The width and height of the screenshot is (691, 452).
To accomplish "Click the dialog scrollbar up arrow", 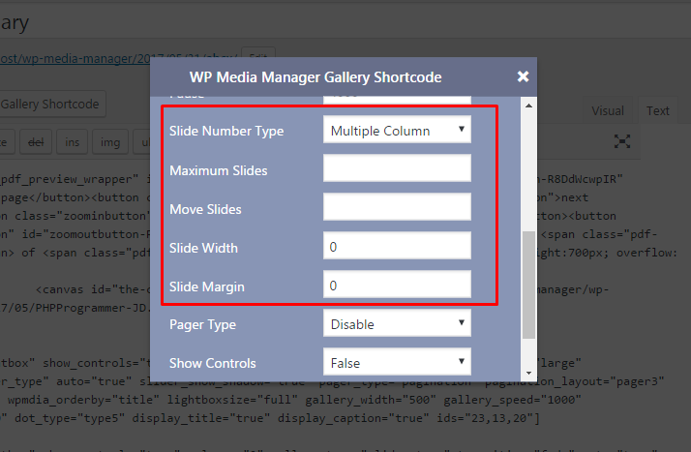I will (x=528, y=105).
